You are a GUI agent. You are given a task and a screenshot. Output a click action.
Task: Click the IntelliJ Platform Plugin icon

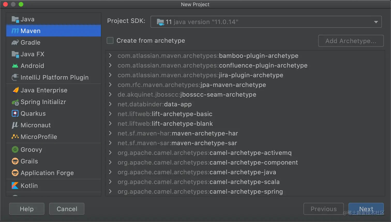pos(15,77)
